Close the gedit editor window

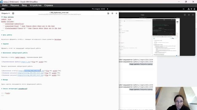tap(116, 13)
